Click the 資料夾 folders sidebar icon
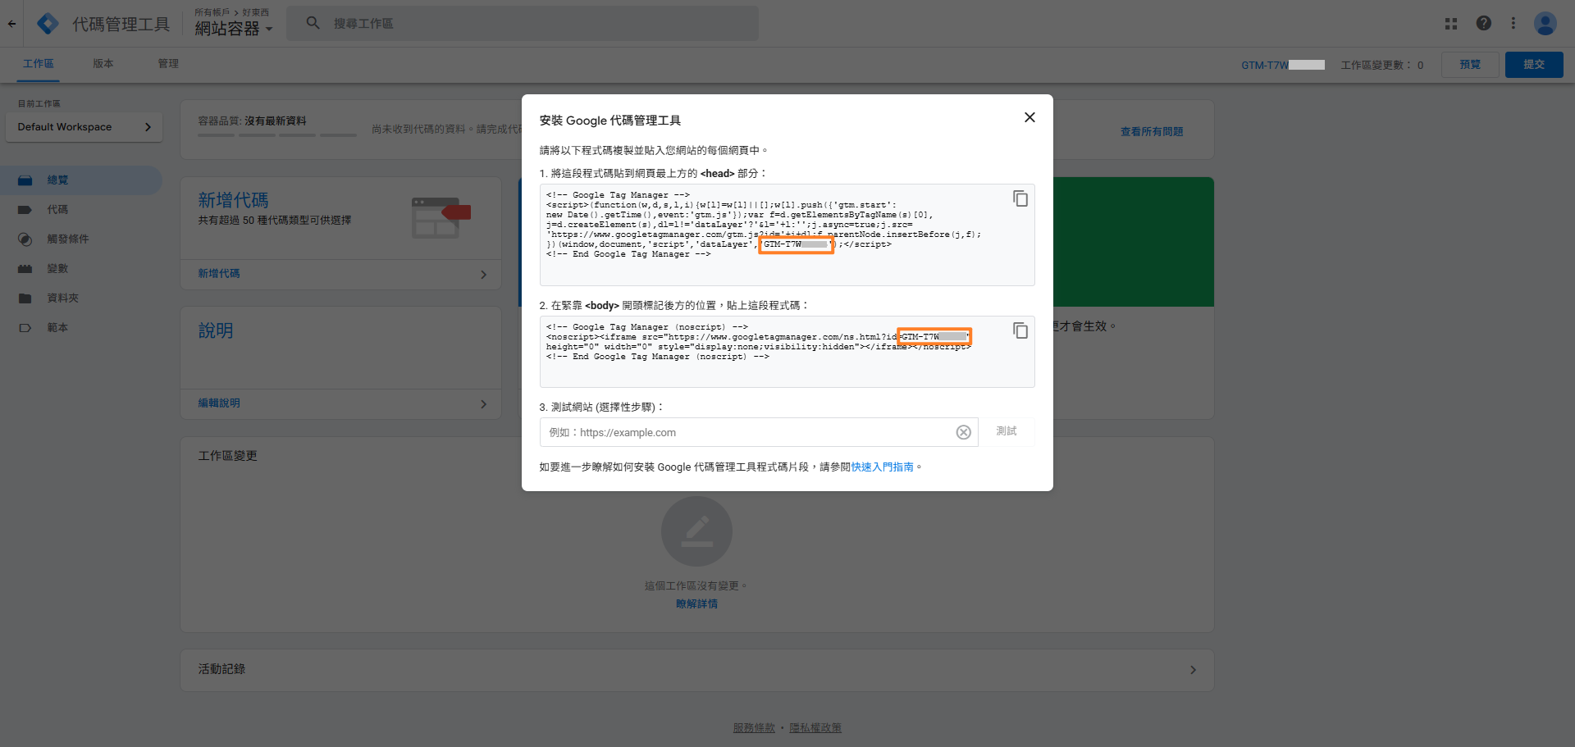 [25, 298]
